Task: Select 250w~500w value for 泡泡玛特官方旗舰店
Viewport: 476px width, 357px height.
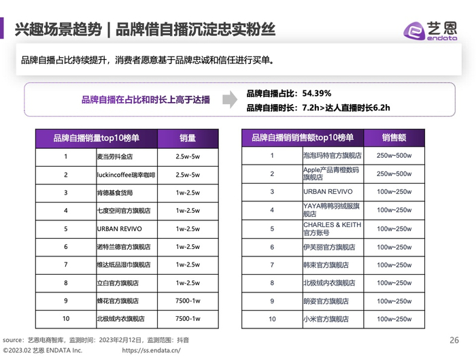Action: (x=394, y=156)
